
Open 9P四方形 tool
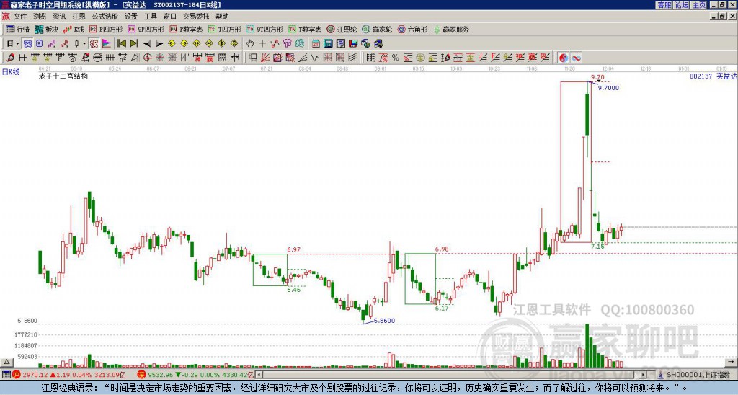[x=146, y=29]
